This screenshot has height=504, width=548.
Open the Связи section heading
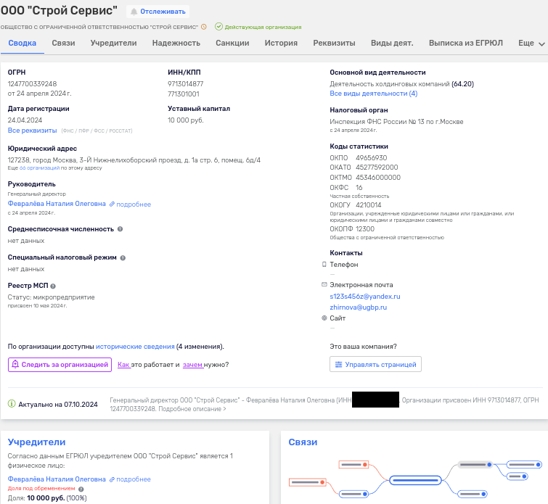(303, 442)
